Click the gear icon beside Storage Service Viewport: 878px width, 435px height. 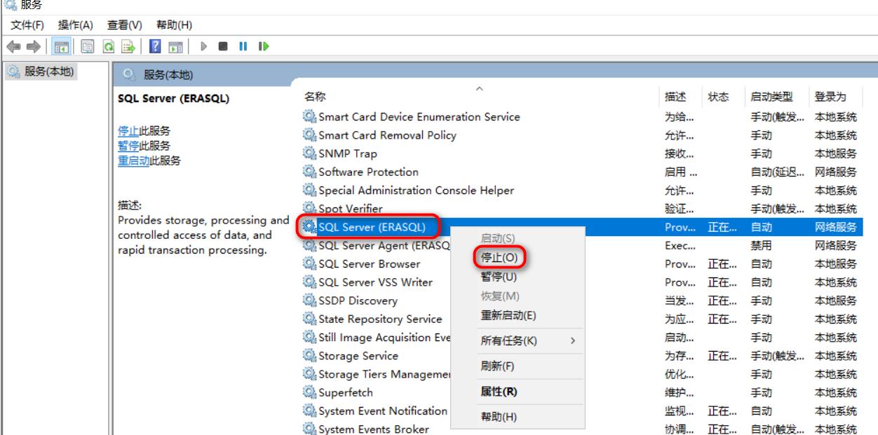point(309,356)
